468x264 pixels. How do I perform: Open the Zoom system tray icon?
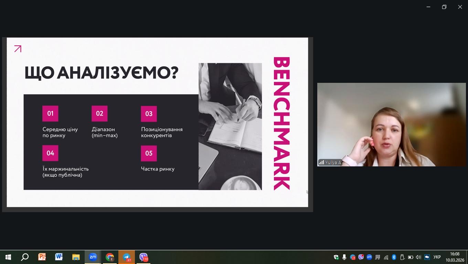(369, 257)
